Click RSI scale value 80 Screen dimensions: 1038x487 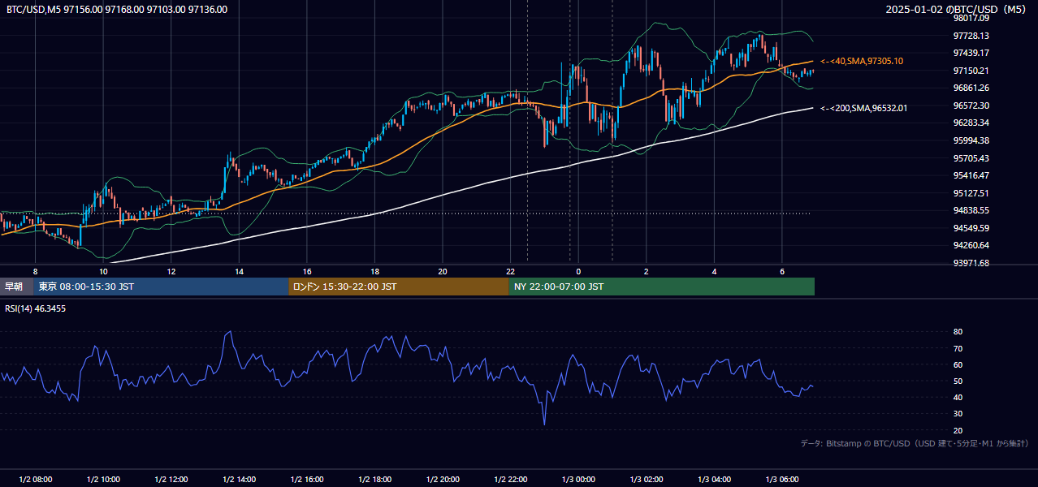point(958,332)
